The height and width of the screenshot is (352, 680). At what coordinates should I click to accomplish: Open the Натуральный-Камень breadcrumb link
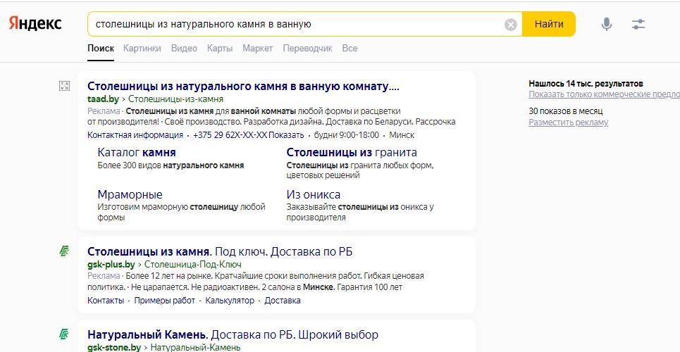click(x=195, y=348)
